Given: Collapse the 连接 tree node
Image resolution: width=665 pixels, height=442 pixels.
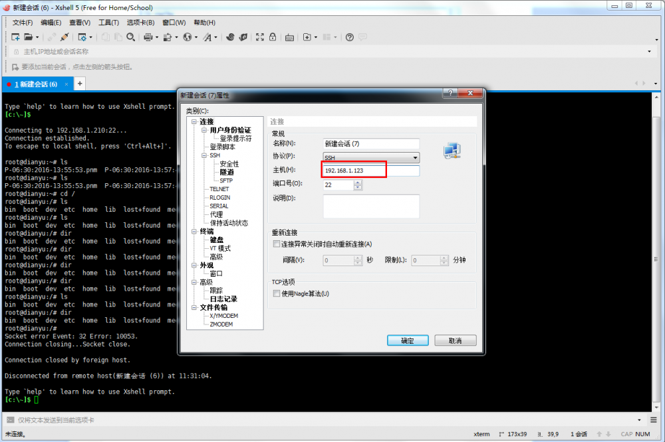Looking at the screenshot, I should click(x=194, y=121).
